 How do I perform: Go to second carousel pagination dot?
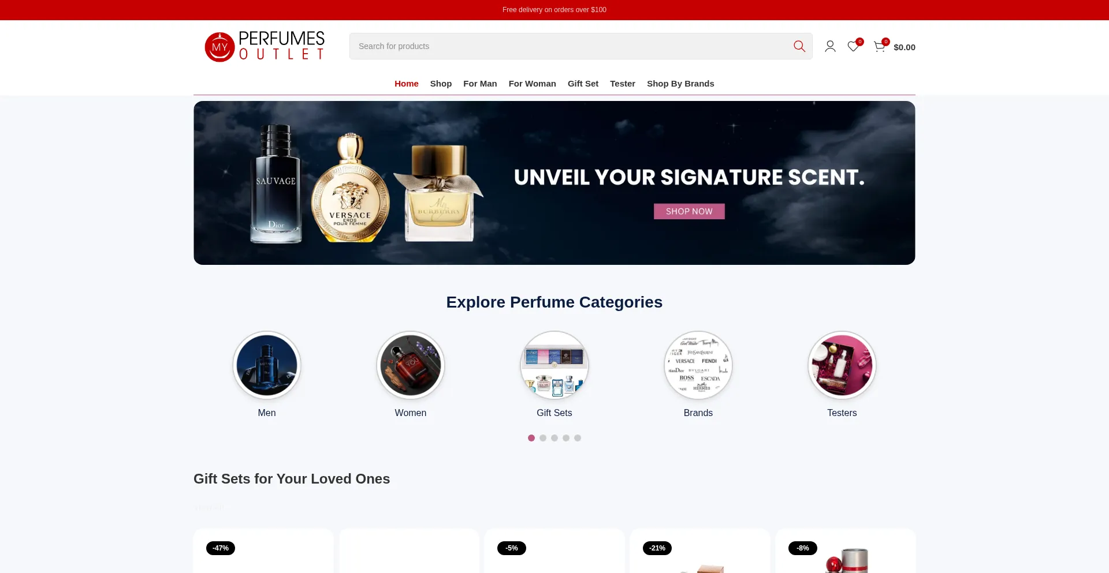point(543,438)
